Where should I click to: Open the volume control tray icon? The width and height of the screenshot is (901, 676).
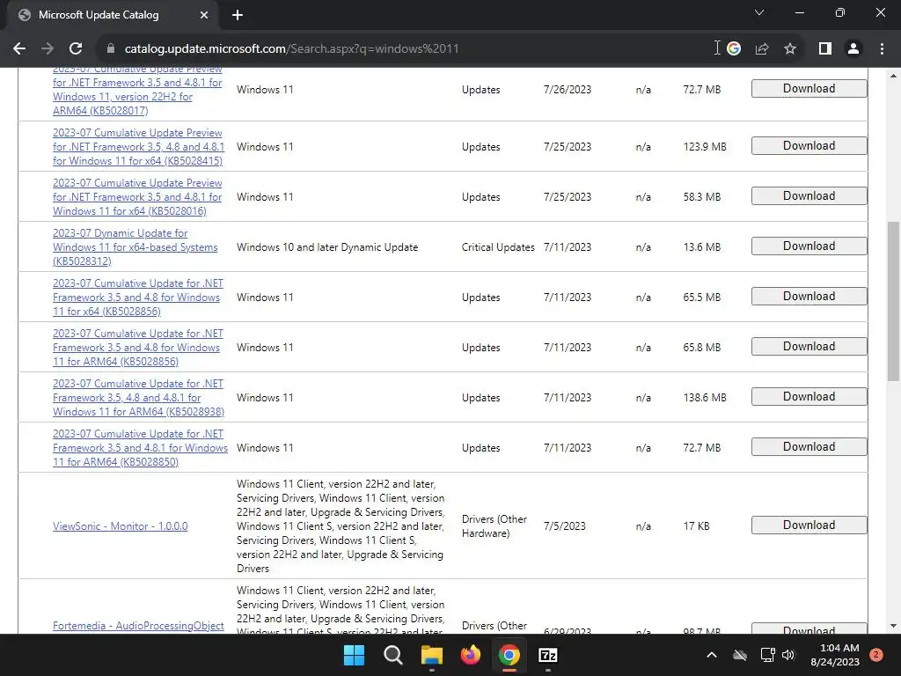(x=788, y=655)
